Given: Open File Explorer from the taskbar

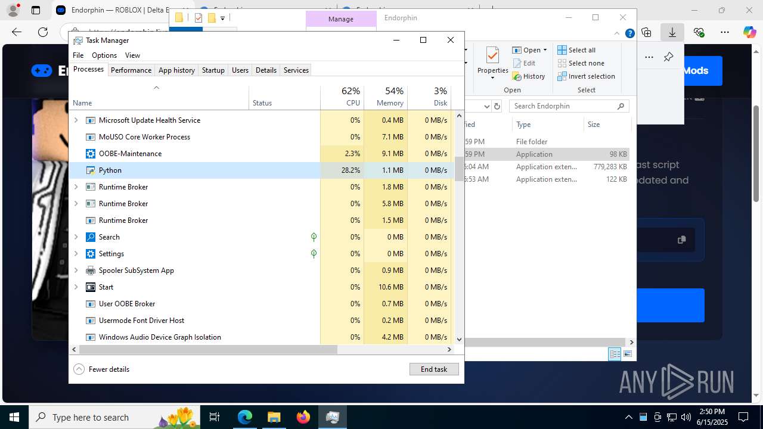Looking at the screenshot, I should [274, 417].
